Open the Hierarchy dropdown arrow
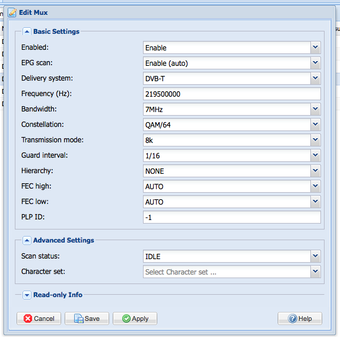Viewport: 340px width, 341px height. tap(316, 171)
